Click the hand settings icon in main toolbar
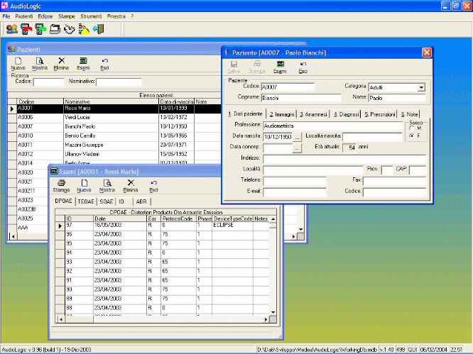473x354 pixels. tap(70, 29)
